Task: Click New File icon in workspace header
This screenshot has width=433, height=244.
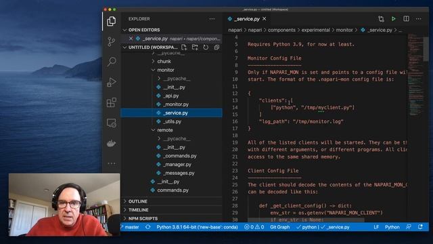Action: (184, 47)
